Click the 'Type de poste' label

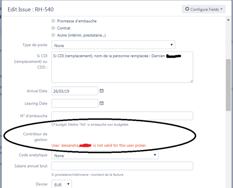tap(35, 45)
